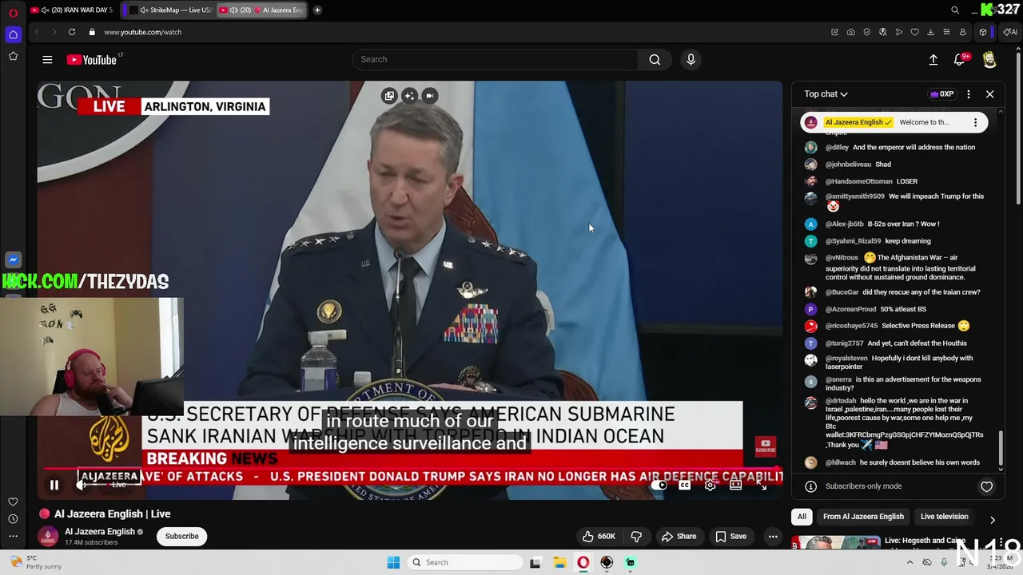Search tabs with top-right magnifier

click(x=955, y=10)
